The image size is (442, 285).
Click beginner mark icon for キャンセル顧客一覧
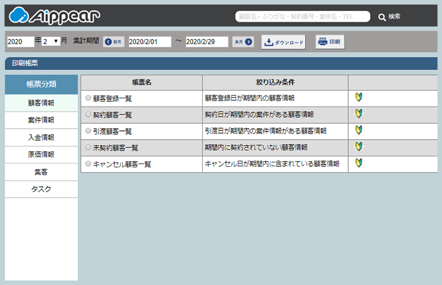click(x=359, y=163)
